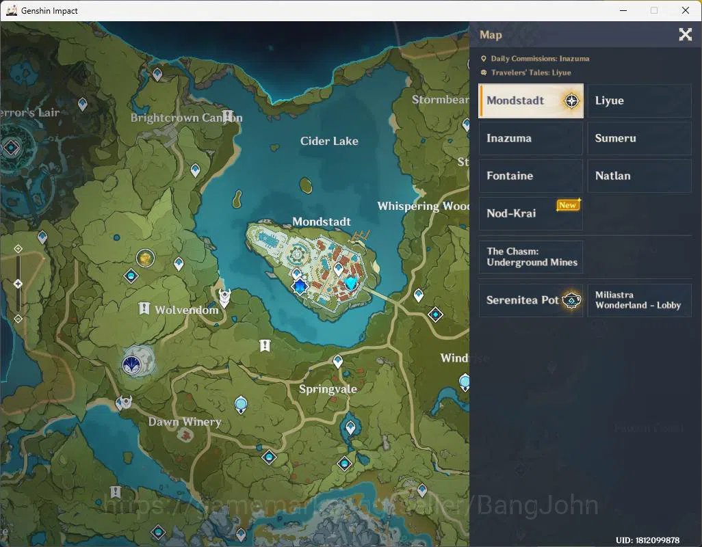Select the cyan cat-shaped icon in Mondstadt city
Viewport: 702px width, 547px height.
click(x=351, y=282)
